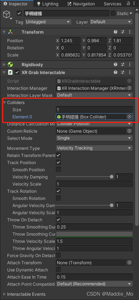The image size is (139, 300).
Task: Enable Smooth Position checkbox
Action: (x=58, y=170)
